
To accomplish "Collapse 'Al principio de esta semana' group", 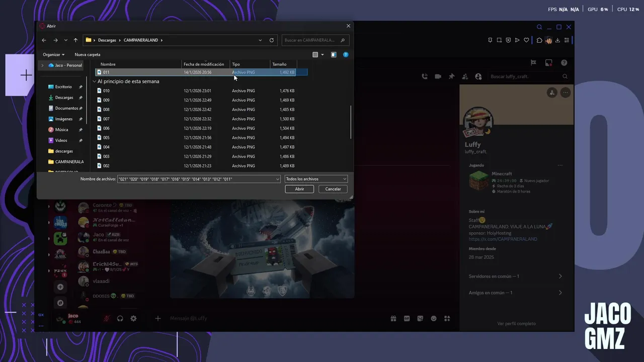I will 94,81.
